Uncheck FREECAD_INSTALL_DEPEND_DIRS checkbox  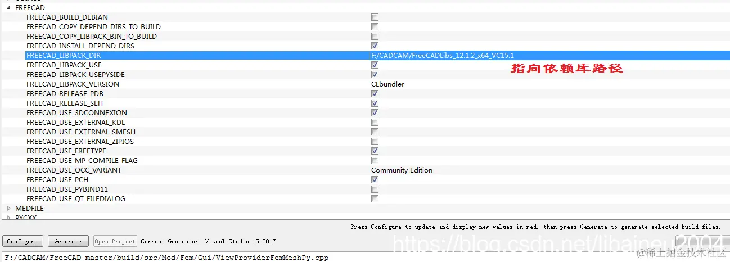point(375,46)
